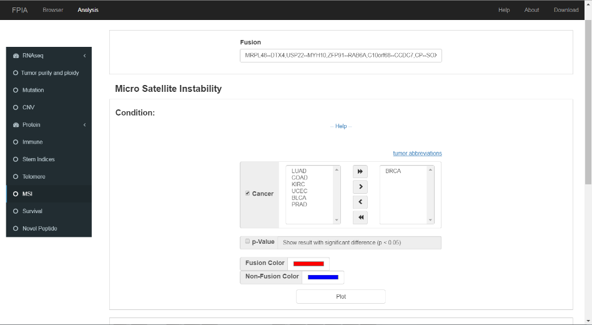Click the page vertical scrollbar thumb

point(588,102)
